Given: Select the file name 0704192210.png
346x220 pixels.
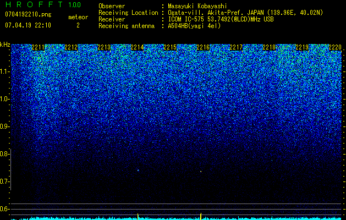Looking at the screenshot, I should tap(28, 14).
